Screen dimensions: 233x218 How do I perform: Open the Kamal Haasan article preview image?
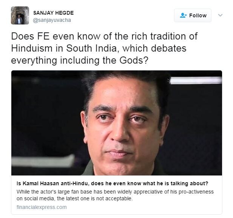pos(117,123)
